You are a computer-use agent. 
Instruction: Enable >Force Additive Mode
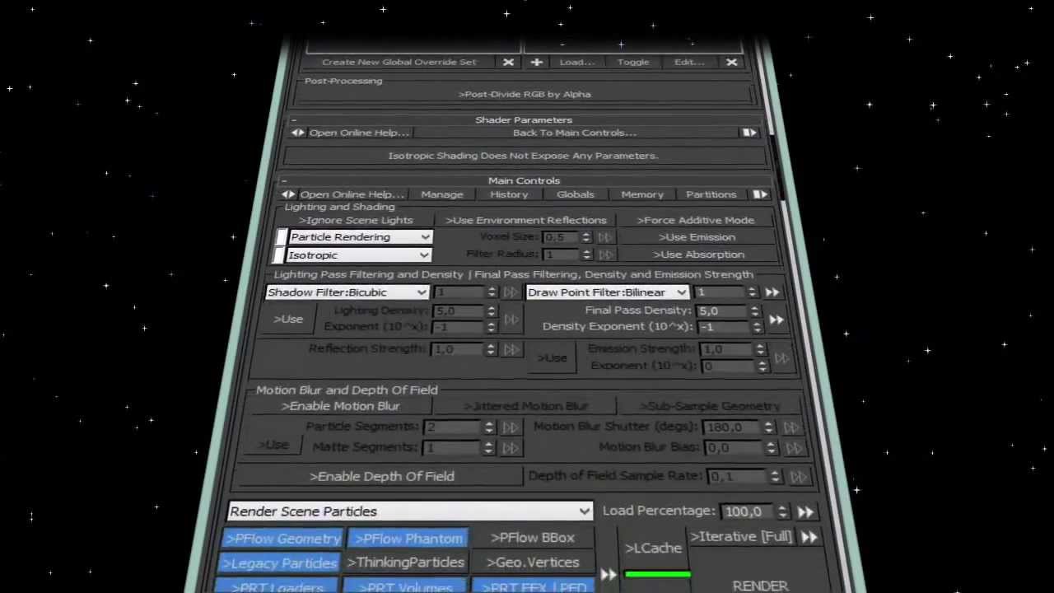(696, 220)
